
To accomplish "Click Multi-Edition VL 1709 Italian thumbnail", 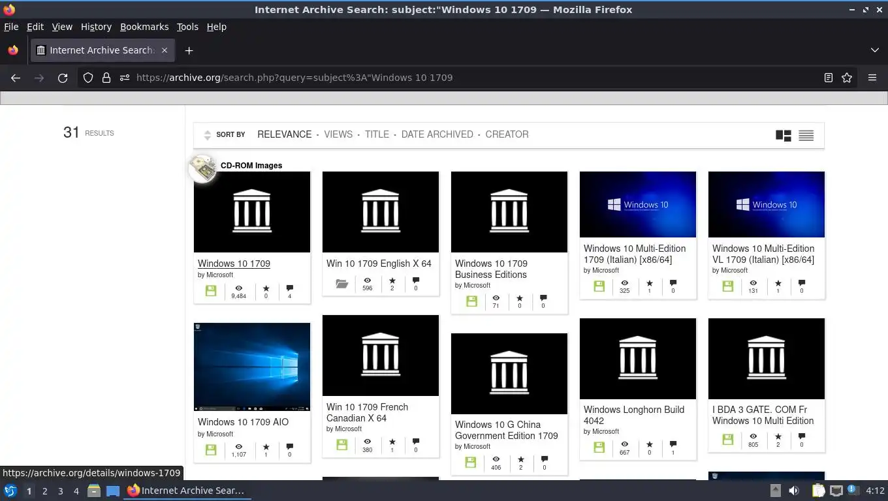I will click(767, 204).
